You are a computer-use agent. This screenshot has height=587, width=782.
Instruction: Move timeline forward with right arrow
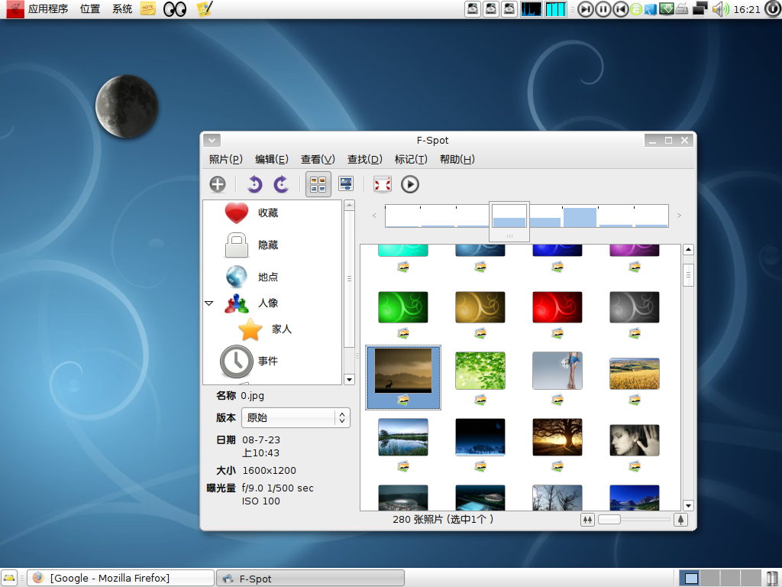coord(679,216)
